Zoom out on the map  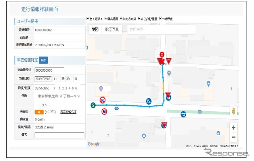[233, 137]
